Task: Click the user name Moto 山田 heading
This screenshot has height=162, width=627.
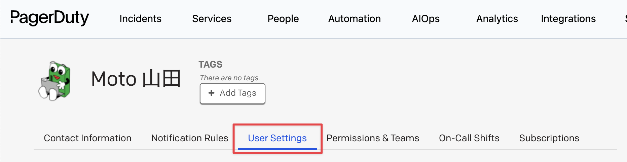Action: pyautogui.click(x=136, y=79)
